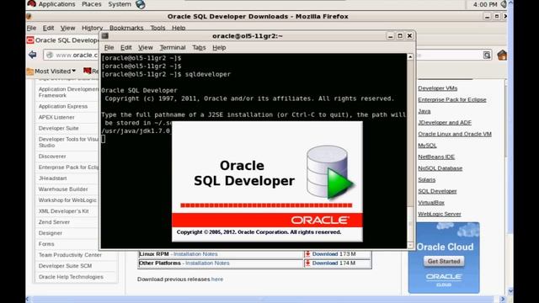539x303 pixels.
Task: Click Oracle Help Technologies in sidebar
Action: 71,277
